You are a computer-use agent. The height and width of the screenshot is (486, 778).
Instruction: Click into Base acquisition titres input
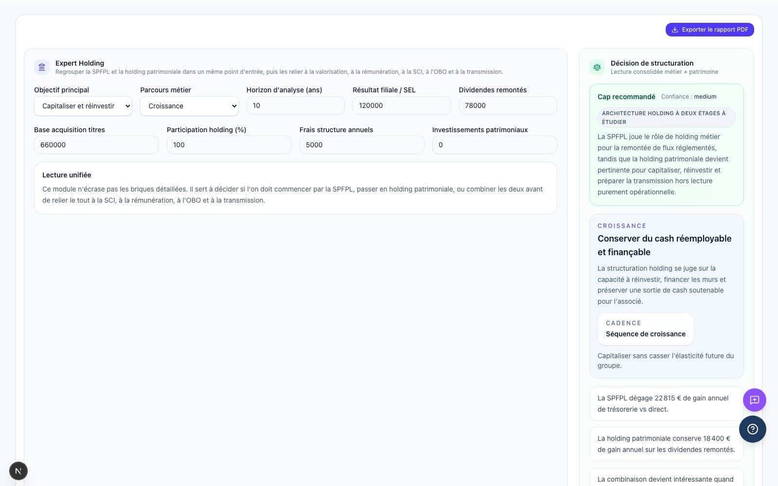point(96,145)
